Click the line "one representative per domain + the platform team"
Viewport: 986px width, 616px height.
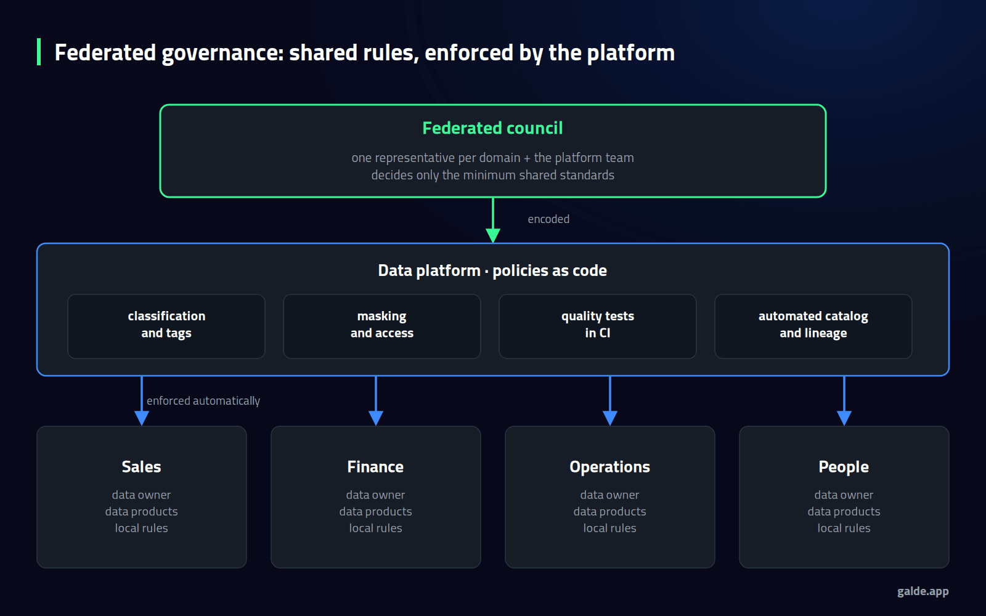[x=492, y=158]
